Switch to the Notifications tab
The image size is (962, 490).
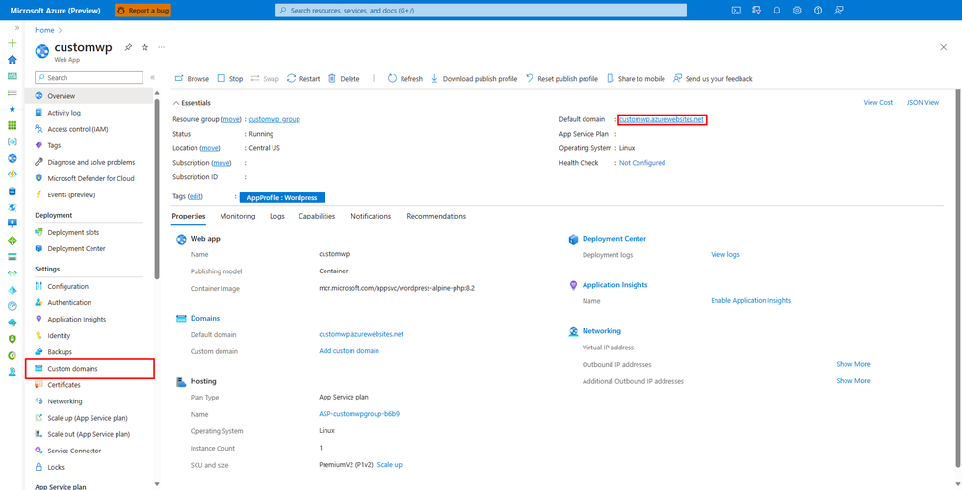coord(371,216)
